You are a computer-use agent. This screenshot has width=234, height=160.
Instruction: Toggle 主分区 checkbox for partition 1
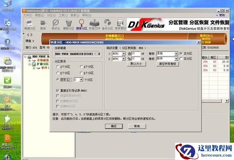181,53
